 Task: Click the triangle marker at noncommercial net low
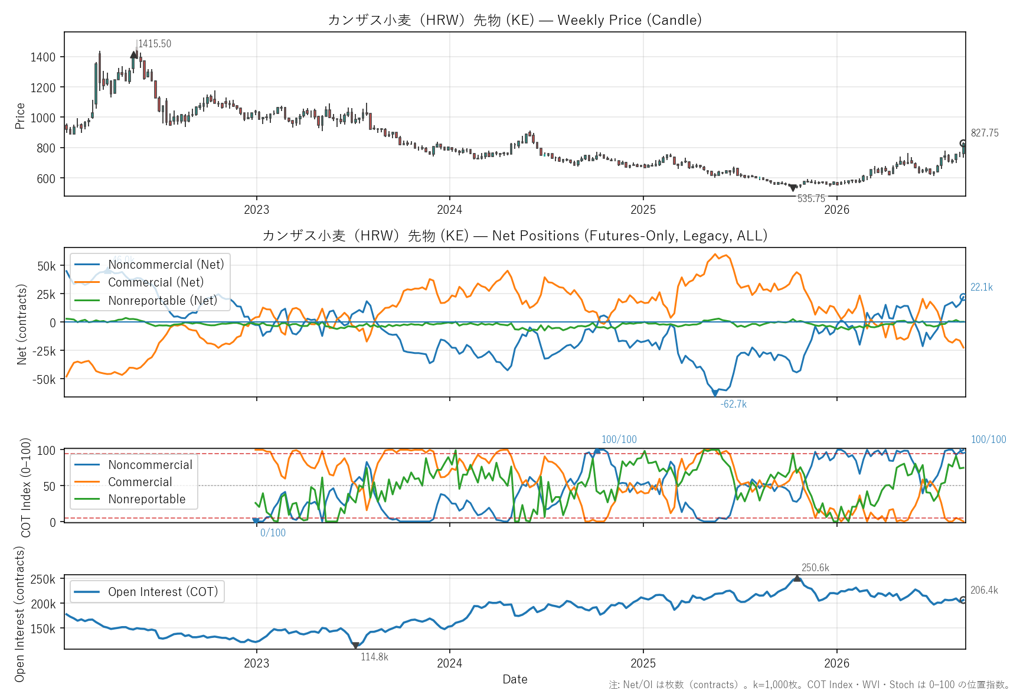coord(715,393)
